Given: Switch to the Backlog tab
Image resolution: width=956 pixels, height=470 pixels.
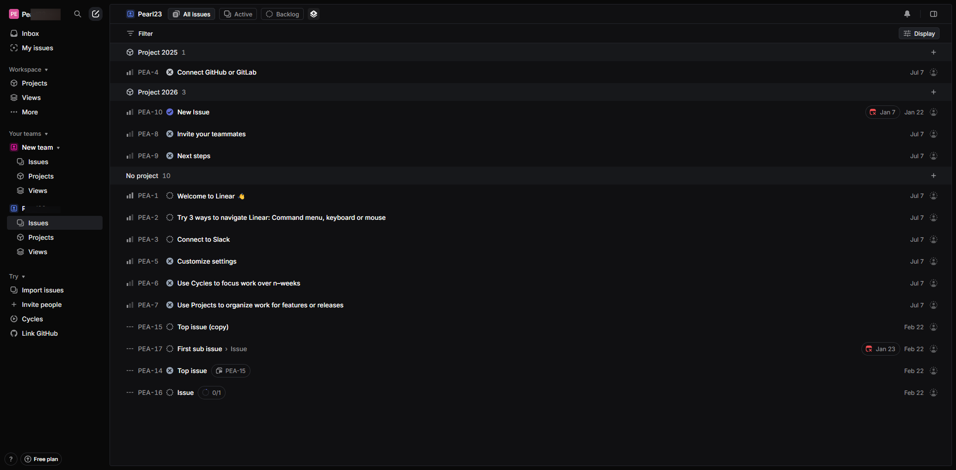Looking at the screenshot, I should [x=282, y=14].
